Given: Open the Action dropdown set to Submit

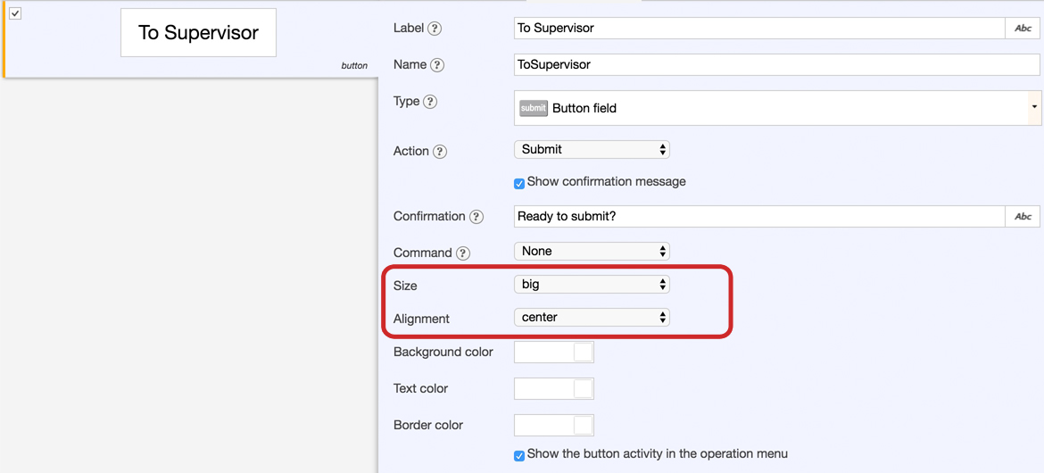Looking at the screenshot, I should click(x=592, y=150).
